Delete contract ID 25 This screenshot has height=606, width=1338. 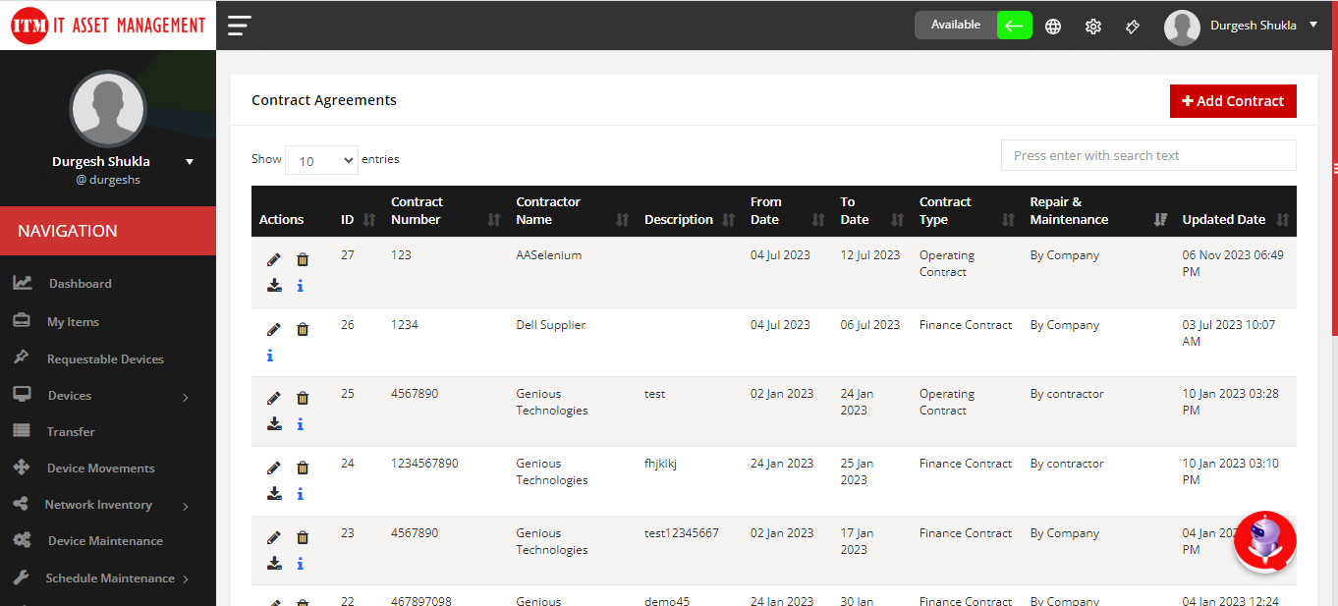tap(303, 398)
